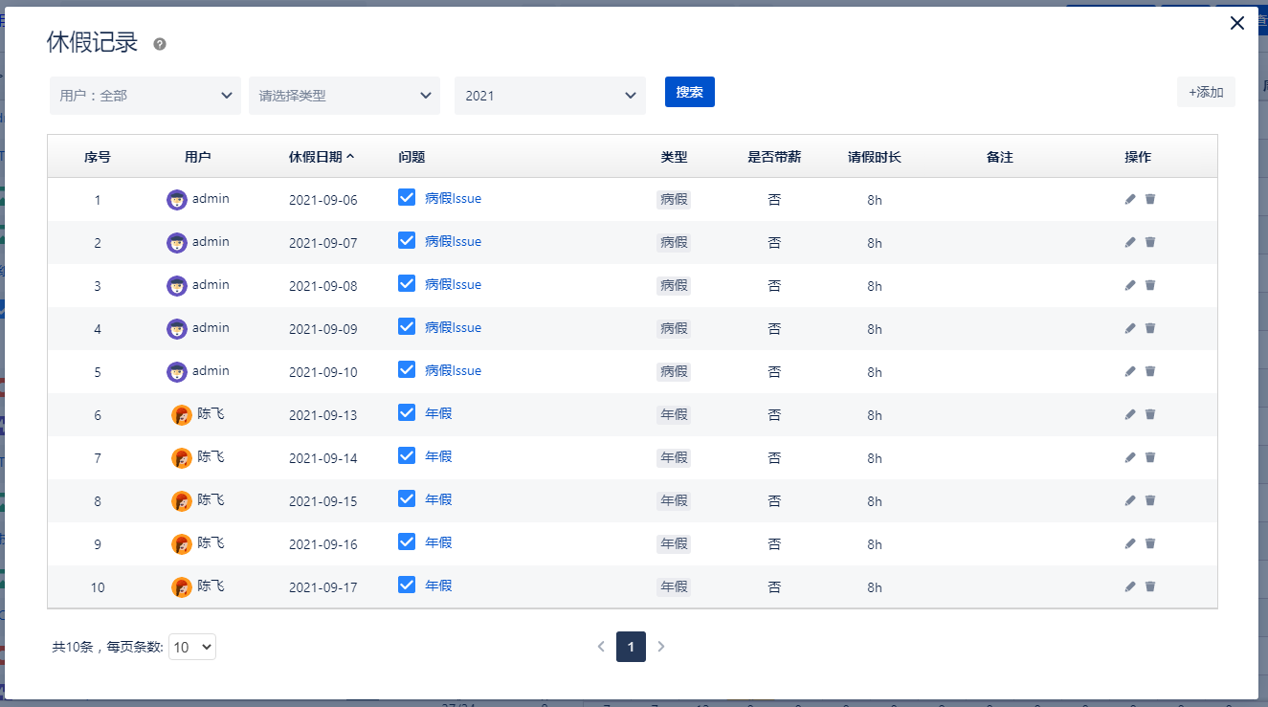Open the 年假 issue link in row 9
This screenshot has width=1268, height=707.
(438, 542)
